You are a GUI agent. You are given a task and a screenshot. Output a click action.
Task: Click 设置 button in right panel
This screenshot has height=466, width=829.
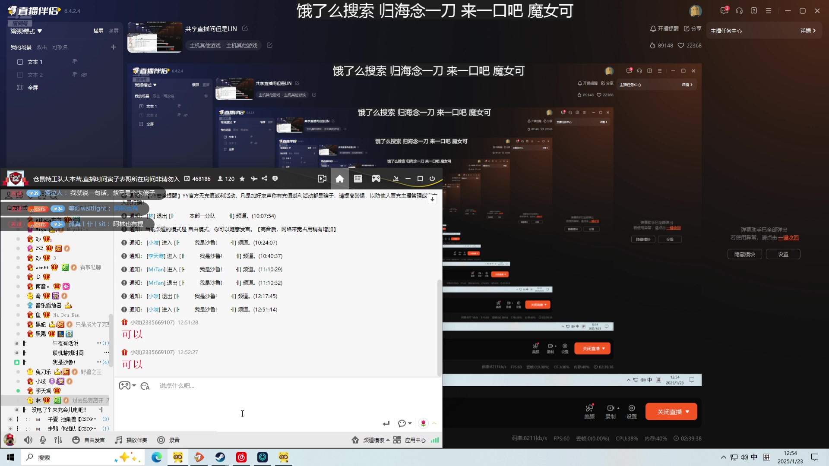point(783,254)
